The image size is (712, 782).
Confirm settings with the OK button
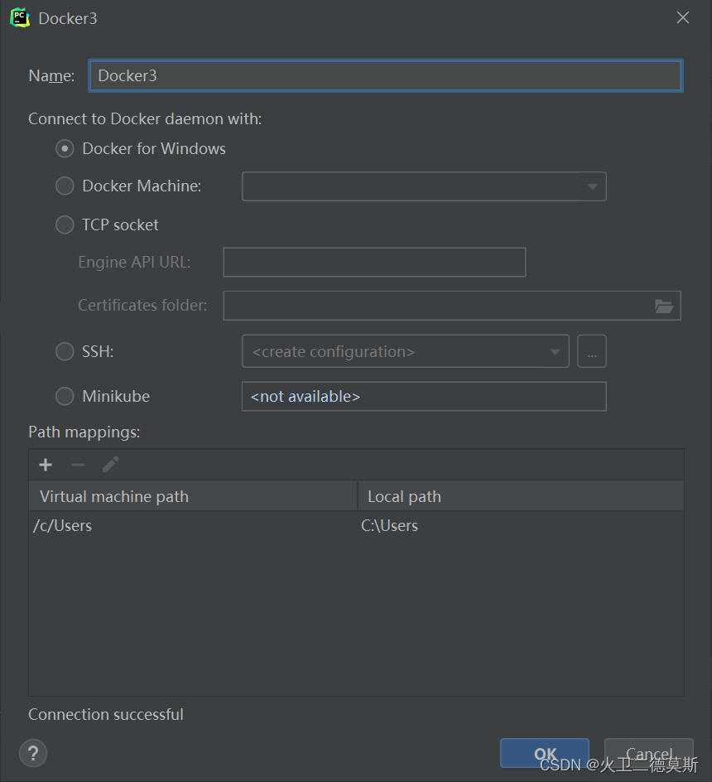pyautogui.click(x=544, y=754)
